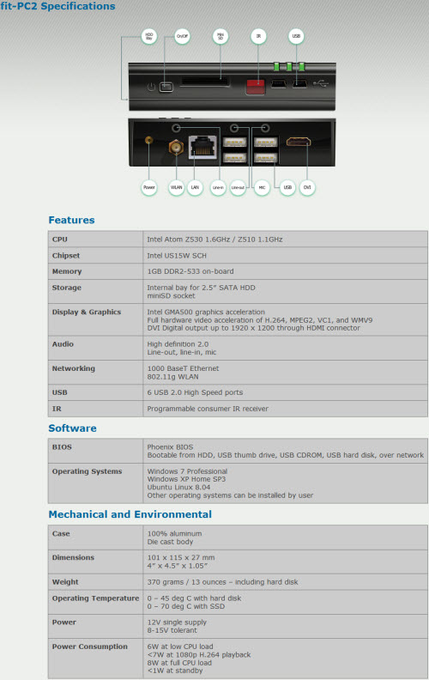429x680 pixels.
Task: Click the Dimensions row label
Action: (73, 558)
